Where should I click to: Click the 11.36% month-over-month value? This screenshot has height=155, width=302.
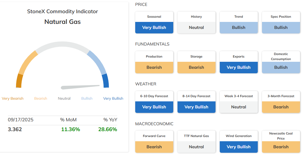70,129
